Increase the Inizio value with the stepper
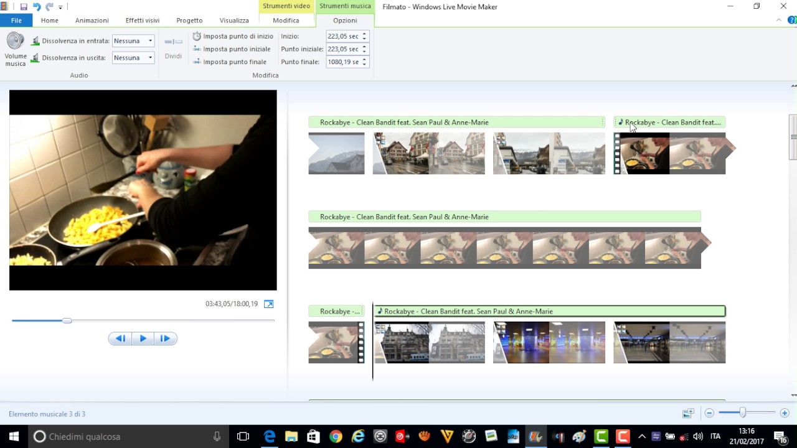This screenshot has width=797, height=448. [x=364, y=34]
